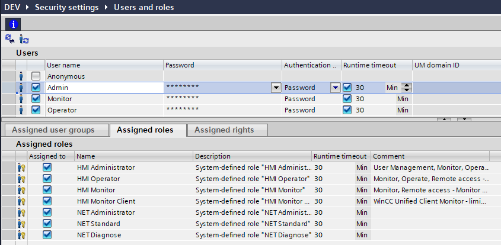This screenshot has height=245, width=501.
Task: Click the NET Diagnose role icon
Action: coord(21,235)
